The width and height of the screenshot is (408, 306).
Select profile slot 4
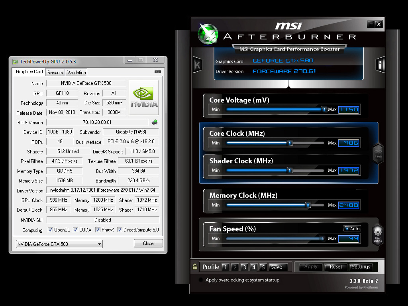(254, 267)
